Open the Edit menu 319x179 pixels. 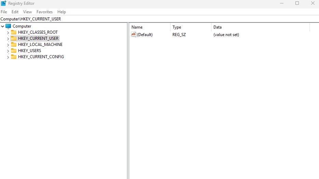15,12
